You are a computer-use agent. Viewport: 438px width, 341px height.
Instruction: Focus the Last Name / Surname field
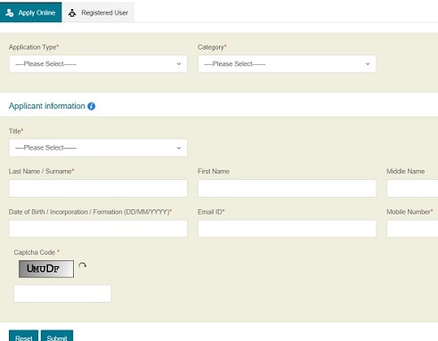point(98,188)
